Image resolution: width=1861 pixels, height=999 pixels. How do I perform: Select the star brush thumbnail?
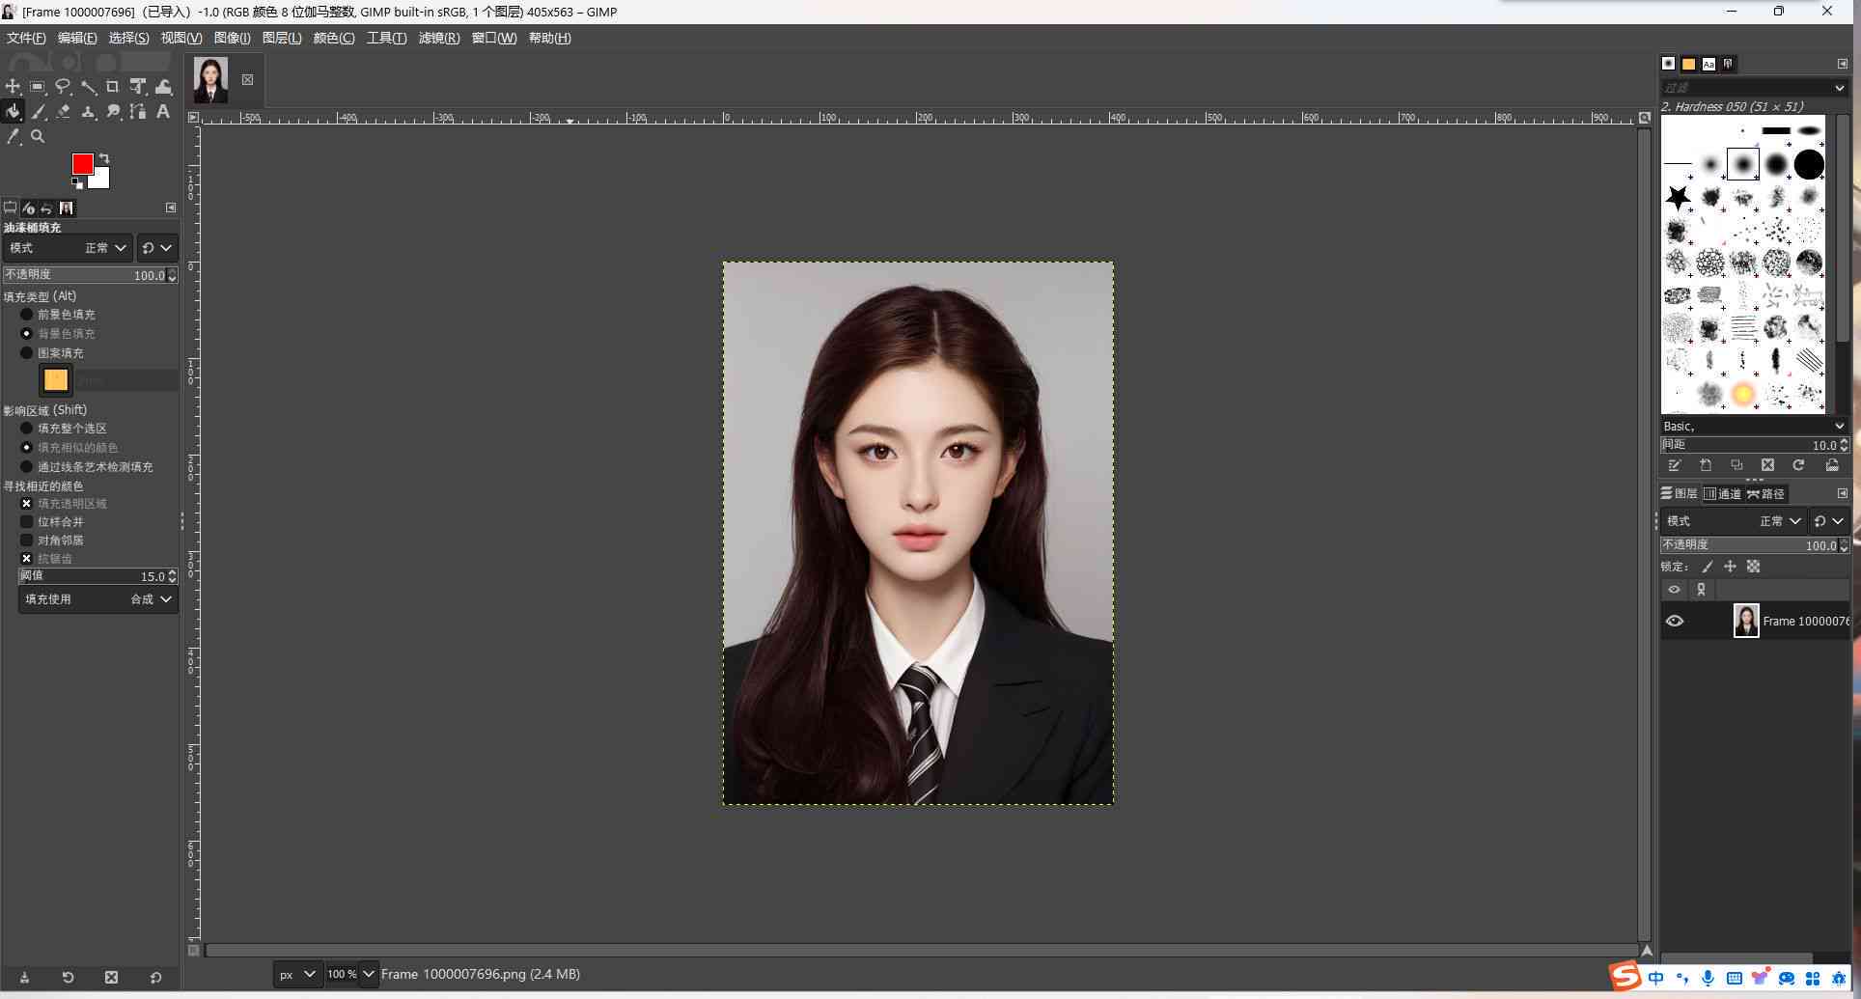click(x=1678, y=198)
